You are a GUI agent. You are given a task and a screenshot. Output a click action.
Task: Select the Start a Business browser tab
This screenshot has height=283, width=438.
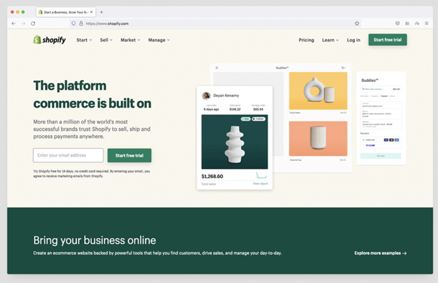tap(66, 12)
